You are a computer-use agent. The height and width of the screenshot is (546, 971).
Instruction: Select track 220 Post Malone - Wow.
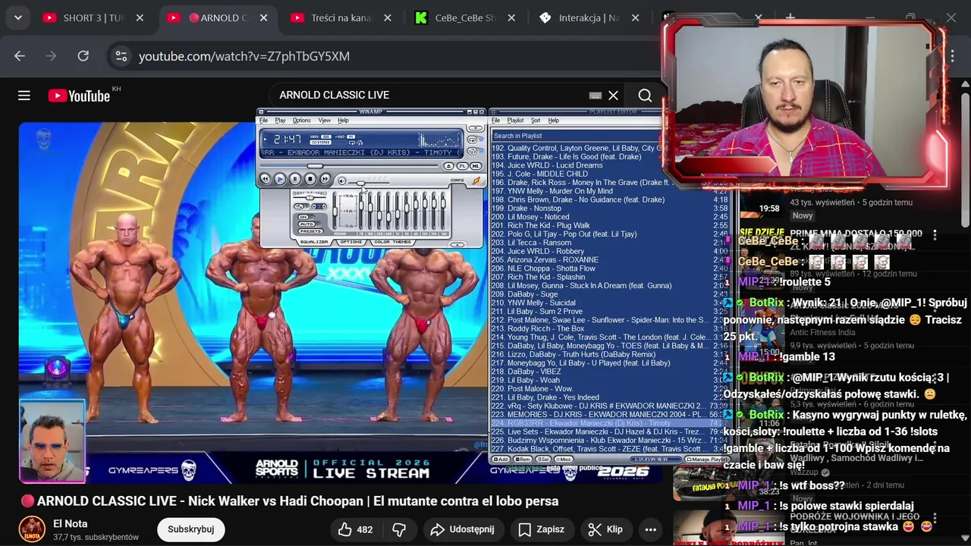[610, 389]
